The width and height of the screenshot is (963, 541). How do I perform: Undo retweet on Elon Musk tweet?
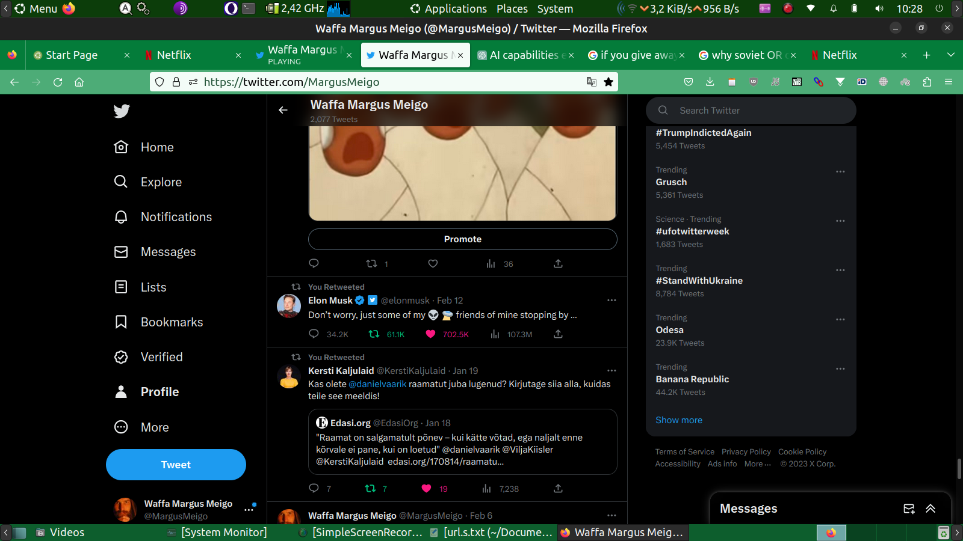[386, 334]
